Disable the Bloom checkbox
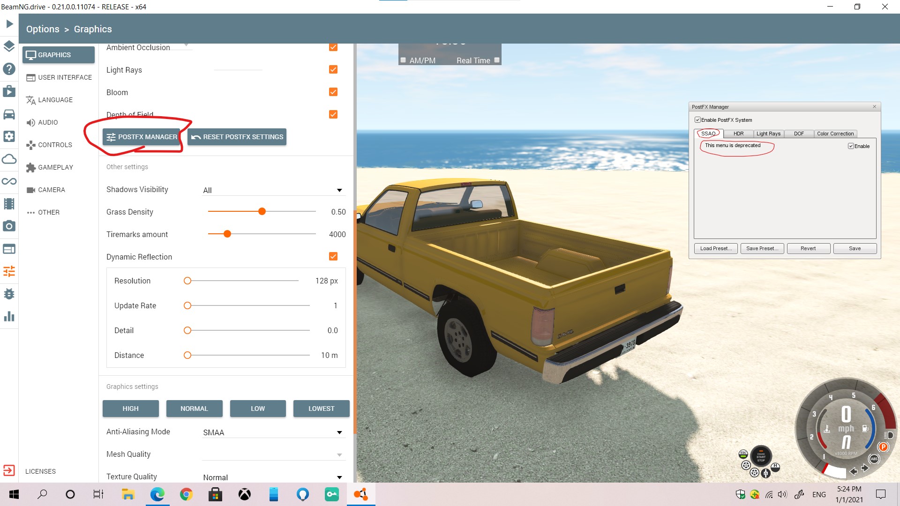 [x=333, y=92]
